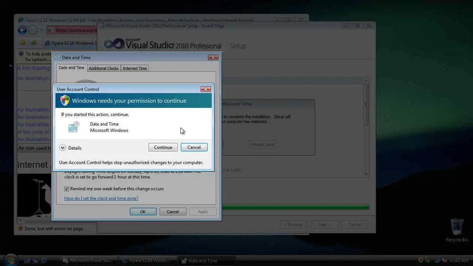Image resolution: width=473 pixels, height=266 pixels.
Task: Click Cancel in Visual Studio Setup window
Action: click(354, 225)
